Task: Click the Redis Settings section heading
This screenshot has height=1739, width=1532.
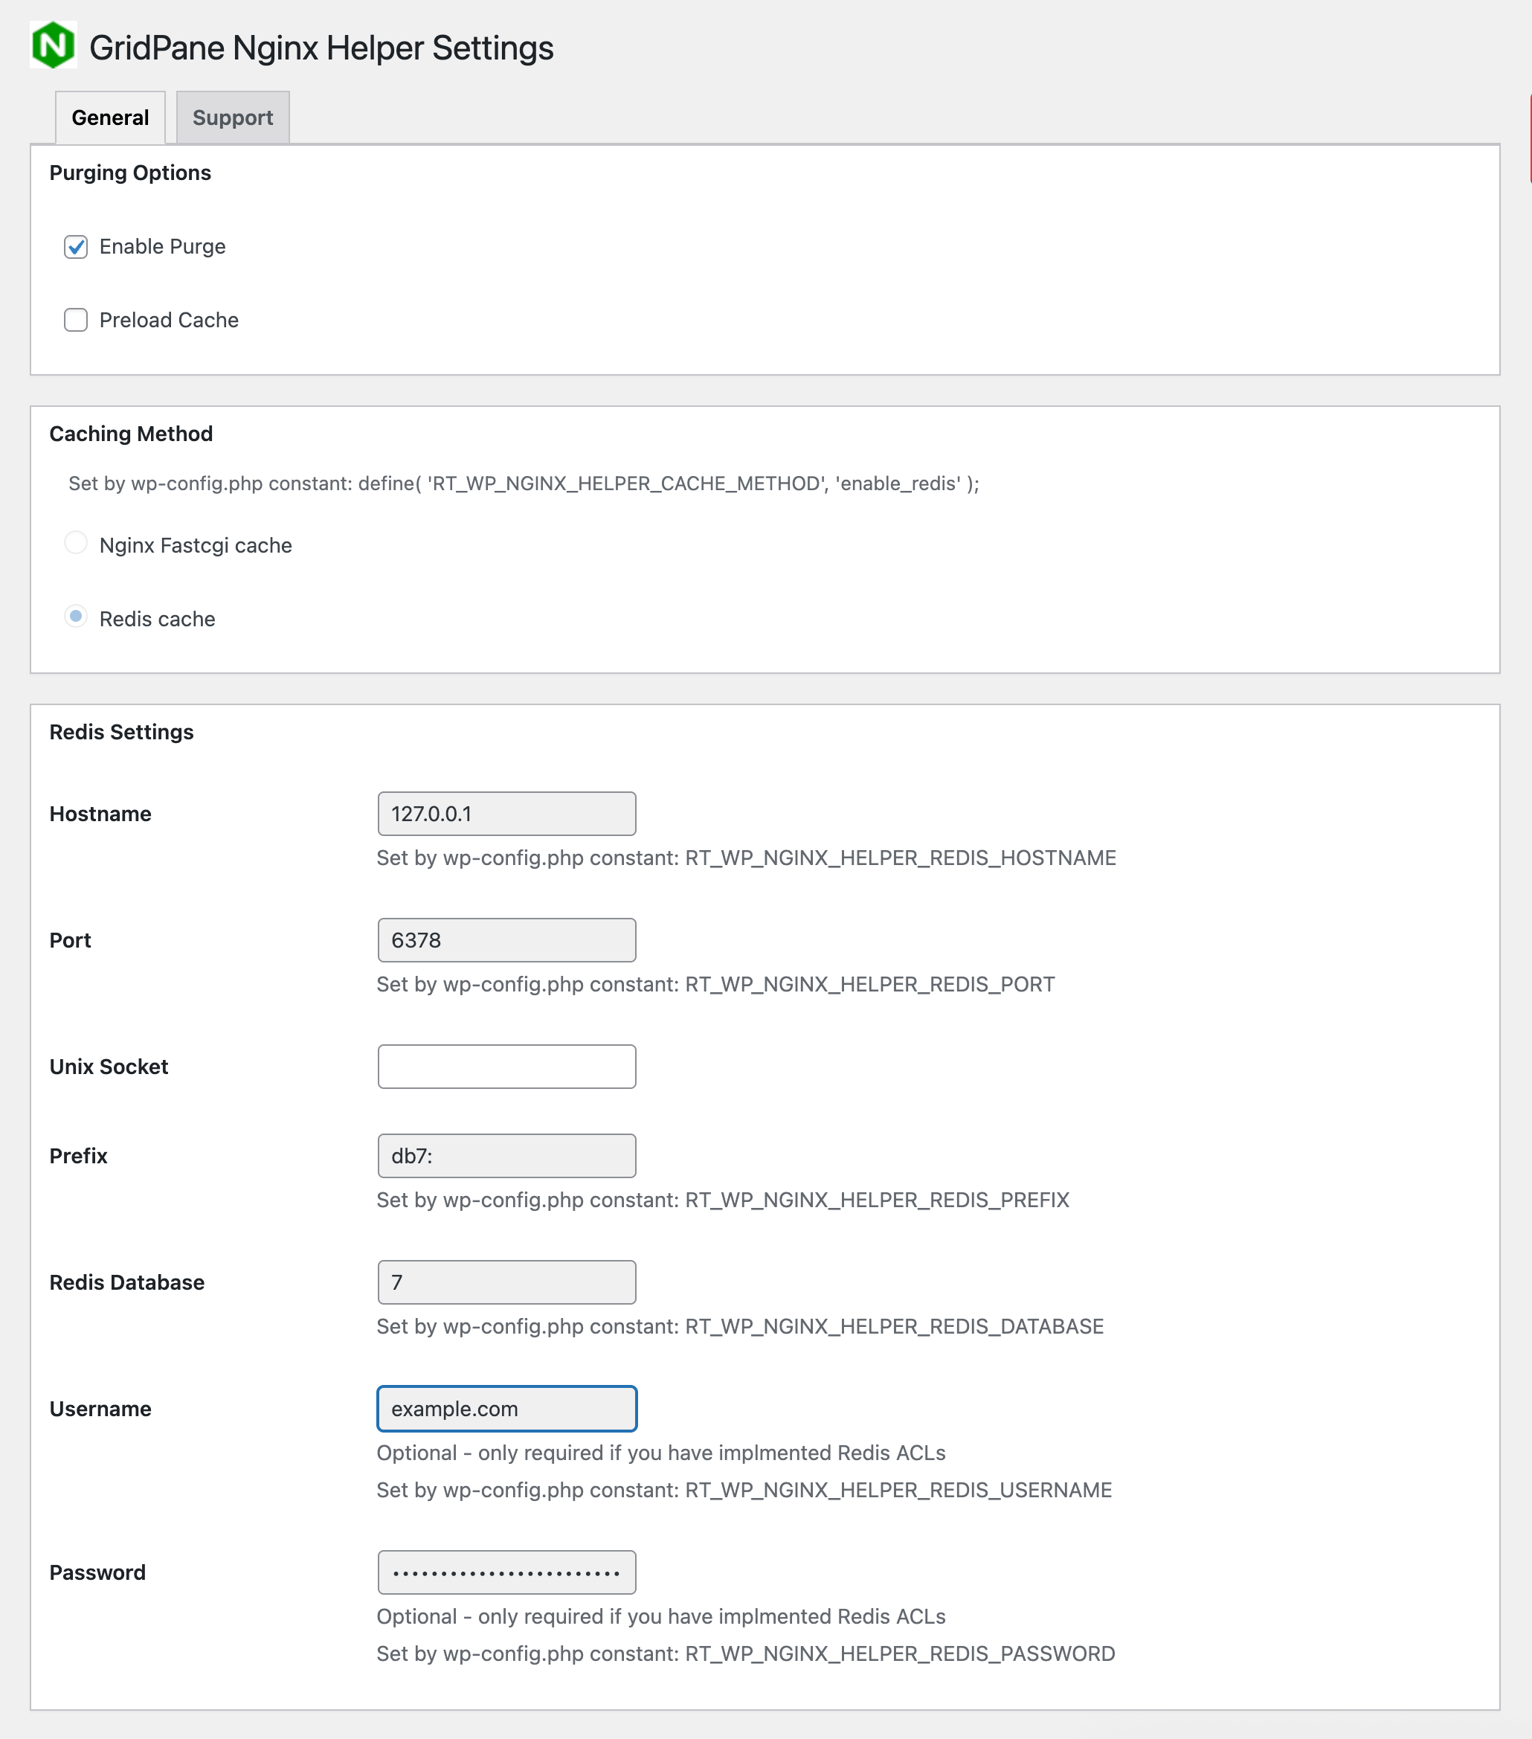Action: tap(122, 732)
